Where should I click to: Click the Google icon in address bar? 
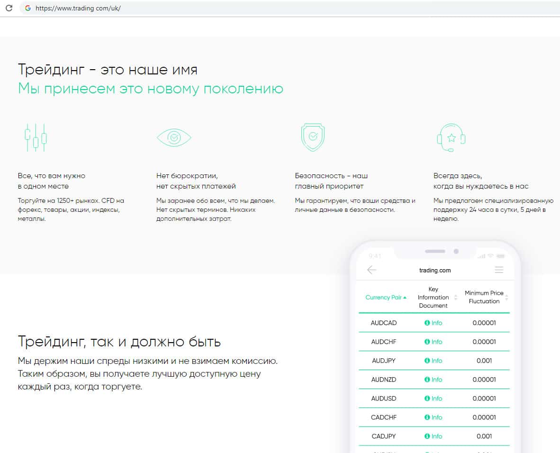27,8
